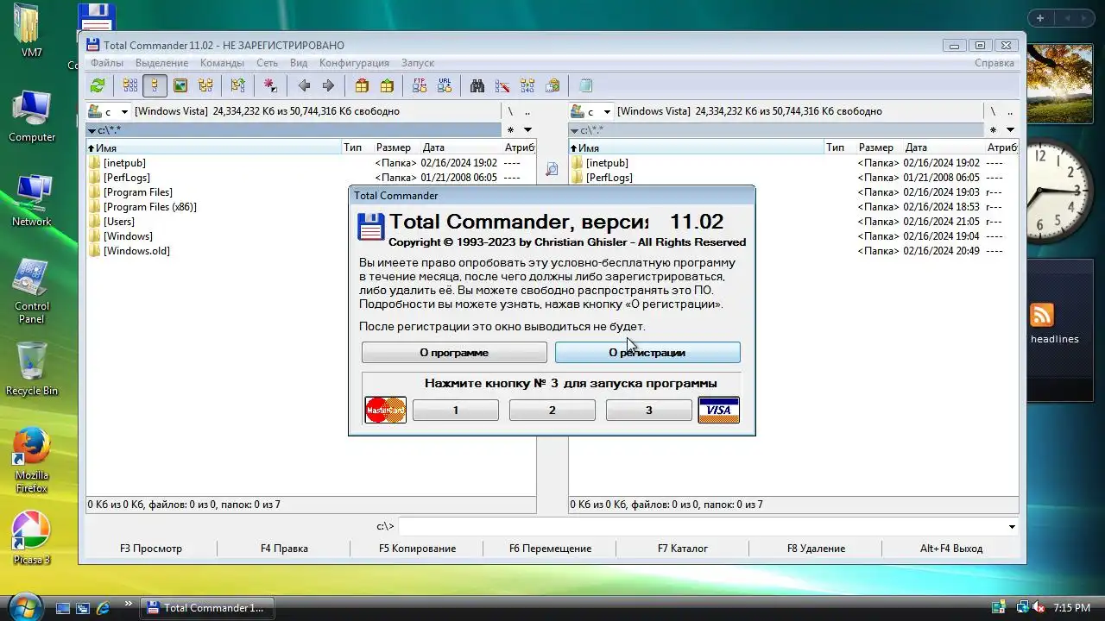Click Alt+F4 Выход function button

[951, 549]
